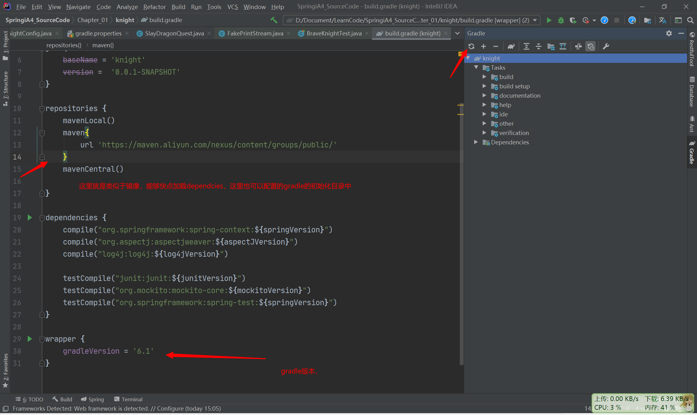Detach the selected Gradle project
Screen dimensions: 697x415
(x=496, y=47)
